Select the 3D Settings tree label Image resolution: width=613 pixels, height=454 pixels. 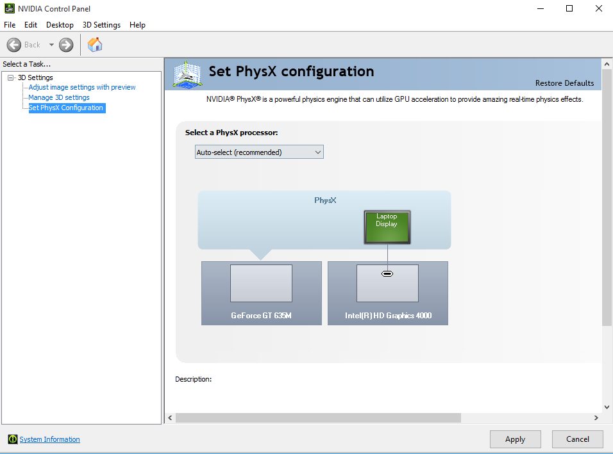(x=35, y=77)
